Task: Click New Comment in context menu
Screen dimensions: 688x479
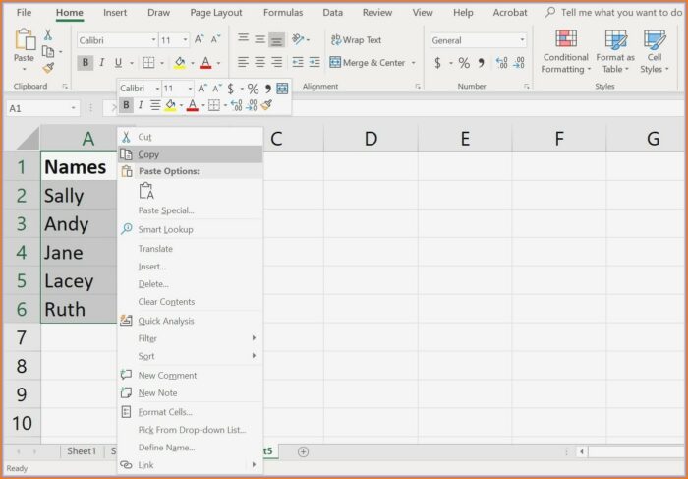Action: 191,376
